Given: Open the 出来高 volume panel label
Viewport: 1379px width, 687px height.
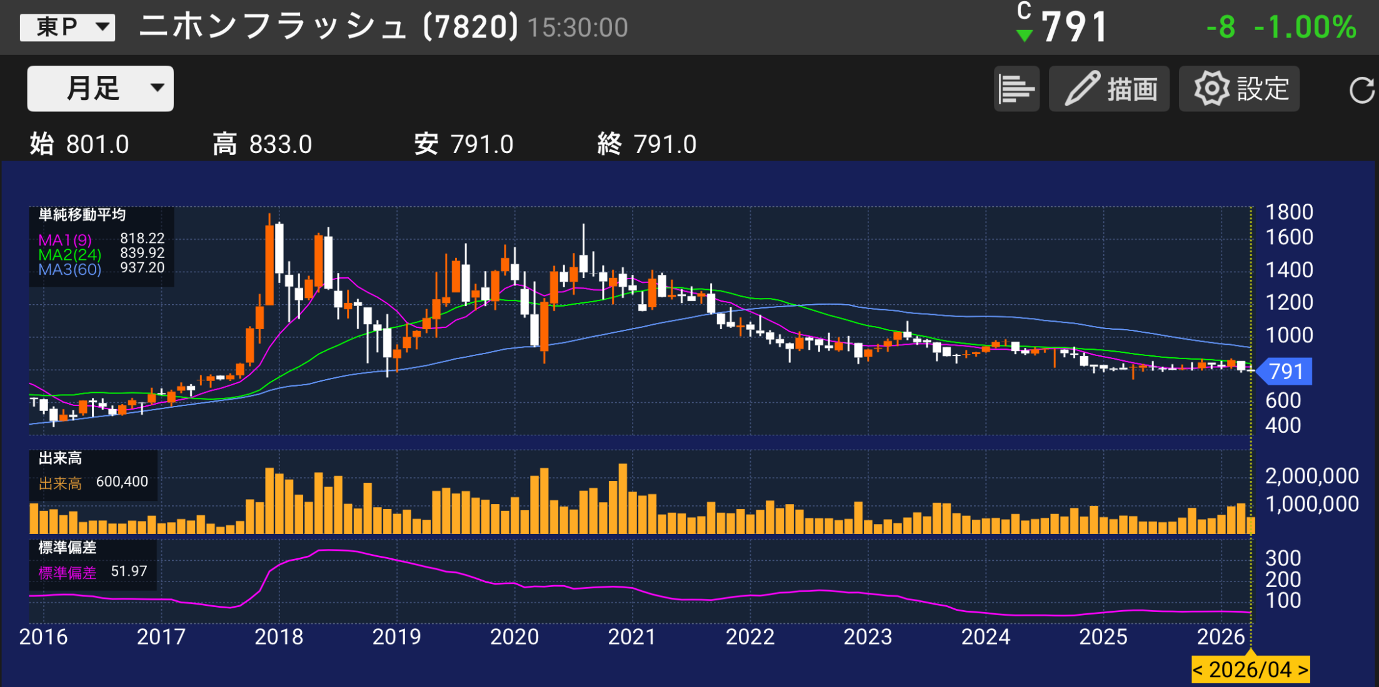Looking at the screenshot, I should (x=60, y=458).
